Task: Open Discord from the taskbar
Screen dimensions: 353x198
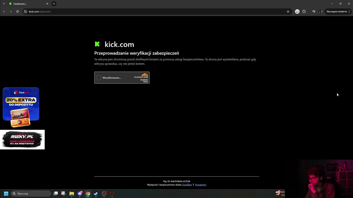Action: pos(80,194)
